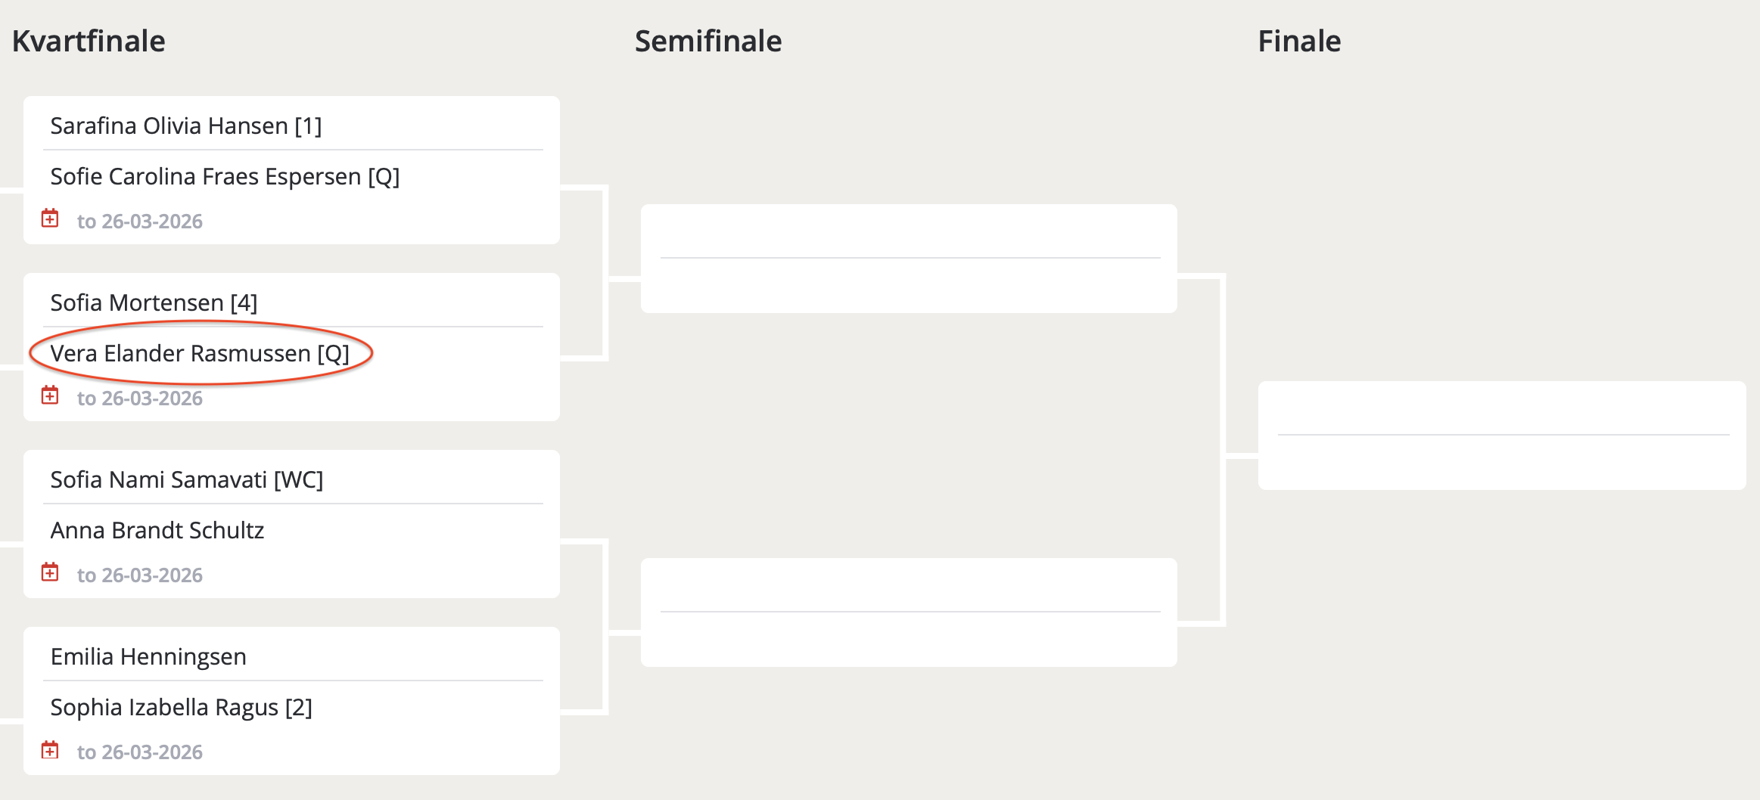Click calendar icon under Vera Elander Rasmussen
Viewport: 1760px width, 800px height.
click(x=50, y=395)
